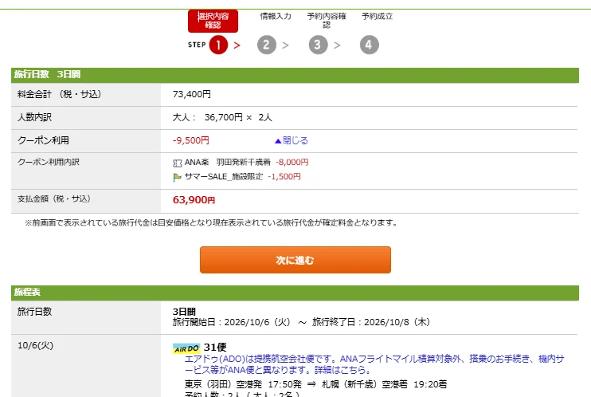This screenshot has width=591, height=397.
Task: Click the AIR DO airline logo
Action: (186, 348)
